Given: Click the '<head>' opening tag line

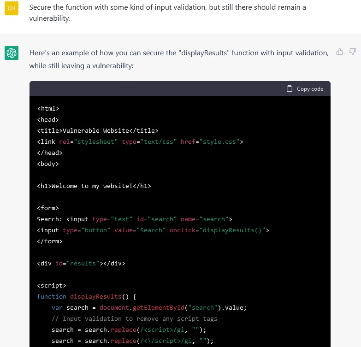Looking at the screenshot, I should tap(48, 120).
